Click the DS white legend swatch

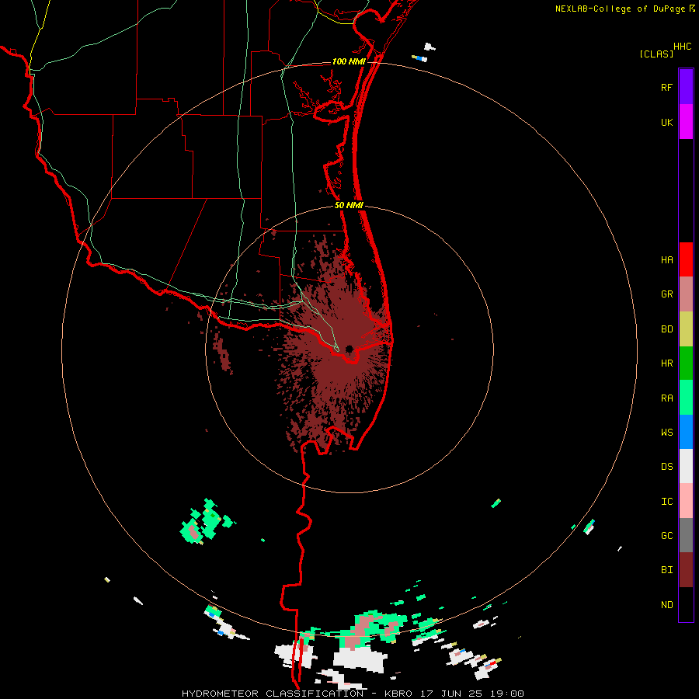(686, 466)
